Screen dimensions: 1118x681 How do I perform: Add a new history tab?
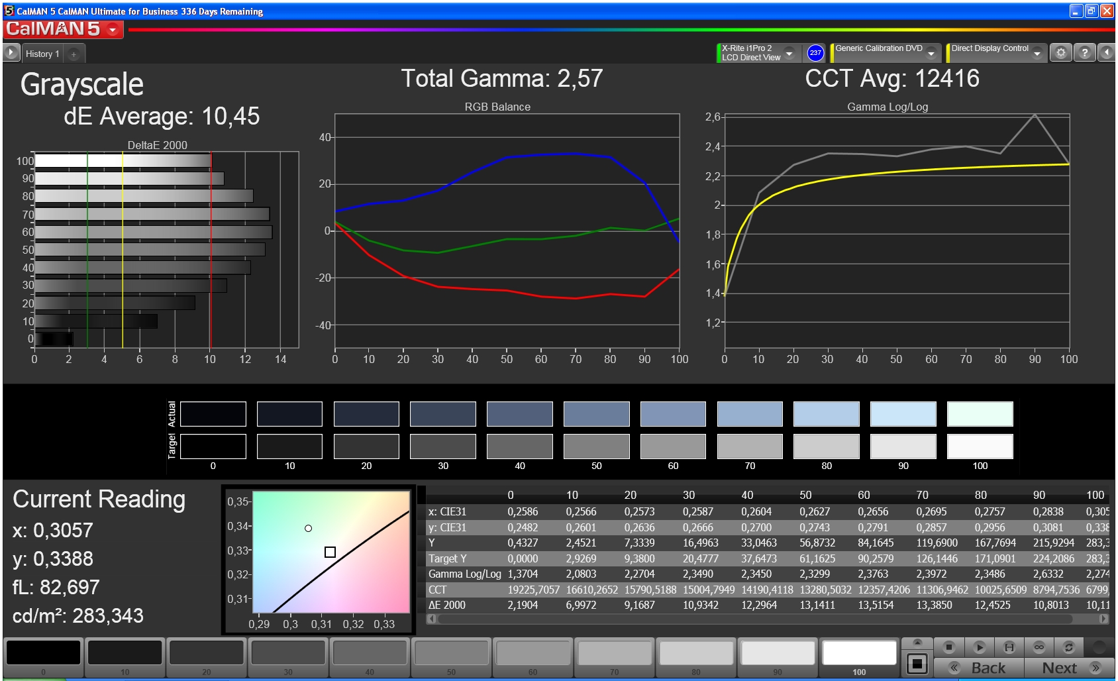[x=74, y=54]
